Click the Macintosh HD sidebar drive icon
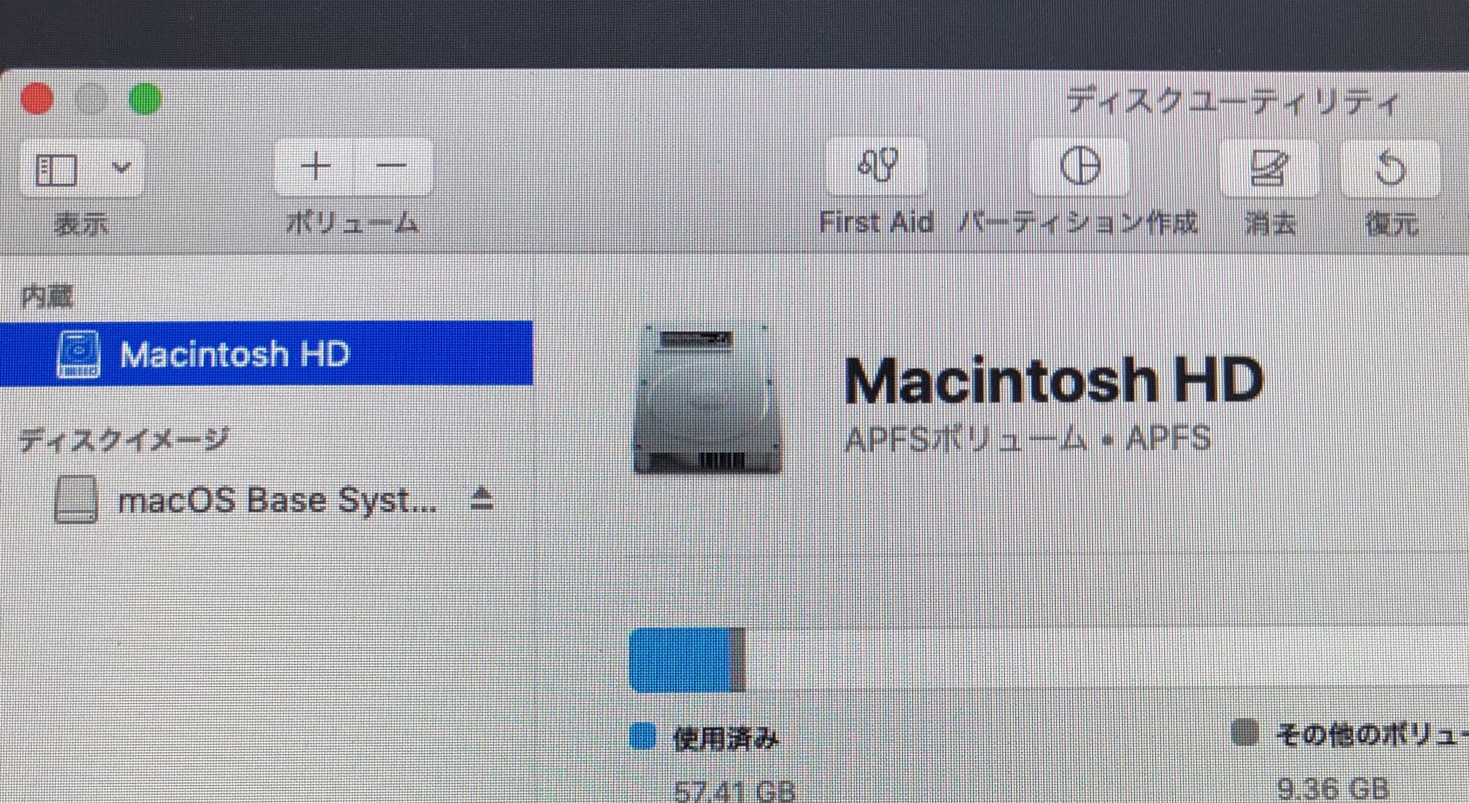The image size is (1469, 803). pos(79,354)
